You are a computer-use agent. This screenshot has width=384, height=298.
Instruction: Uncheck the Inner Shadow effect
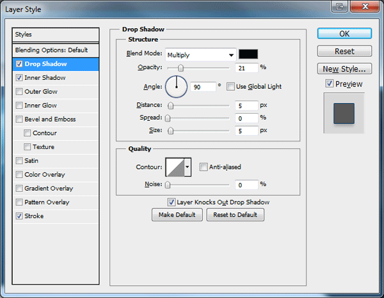click(x=19, y=78)
